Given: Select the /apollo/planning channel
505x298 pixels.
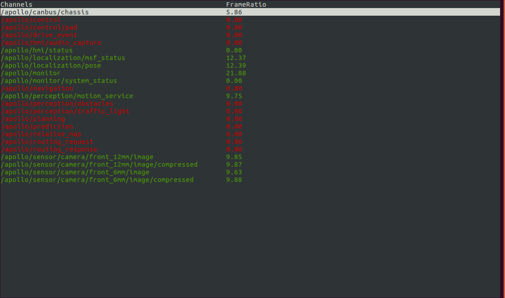Looking at the screenshot, I should [x=33, y=119].
